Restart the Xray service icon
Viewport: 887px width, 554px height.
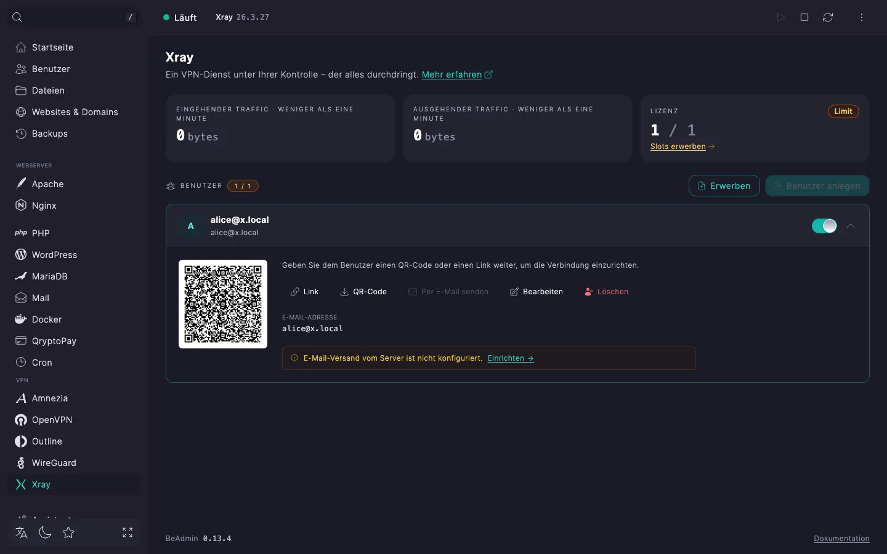pyautogui.click(x=828, y=17)
